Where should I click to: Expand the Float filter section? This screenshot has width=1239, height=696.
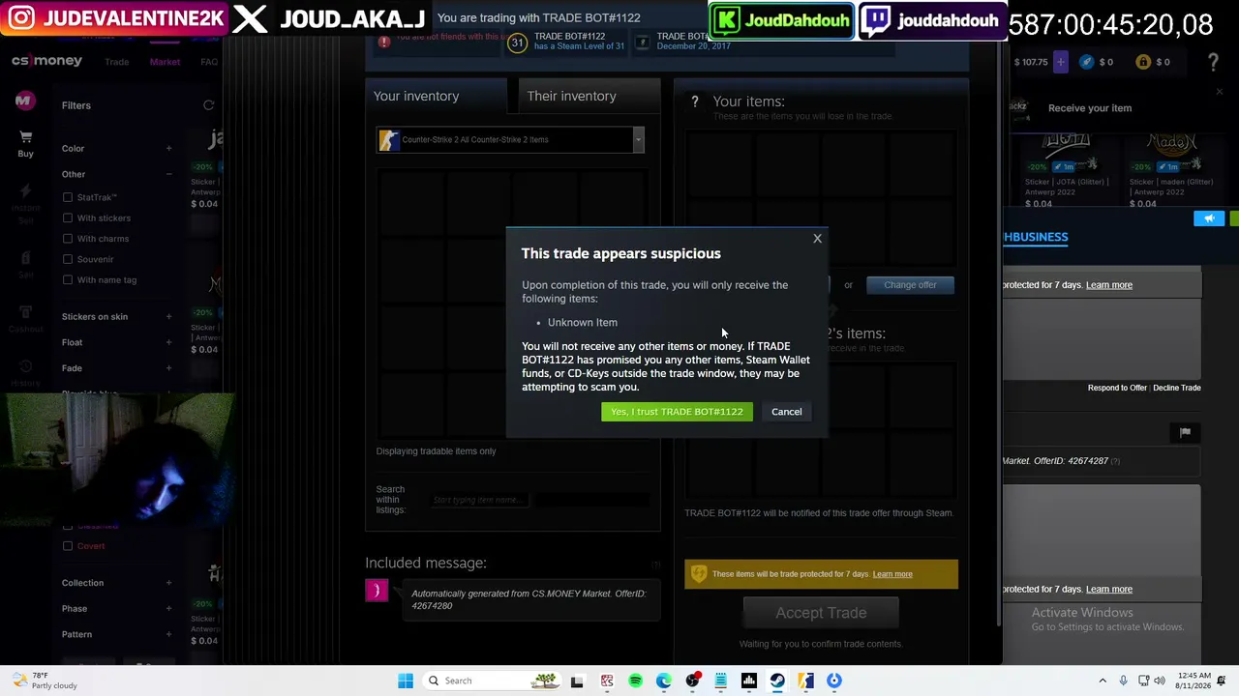pos(168,342)
